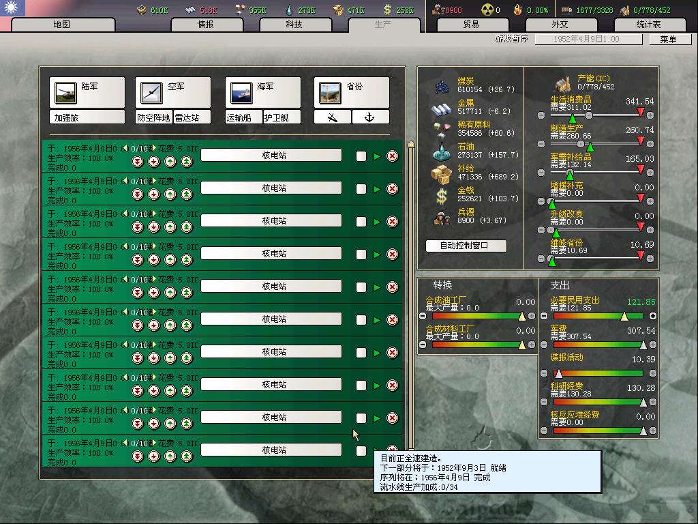The image size is (698, 524).
Task: Cancel the top 核电站 order with red X
Action: point(392,156)
